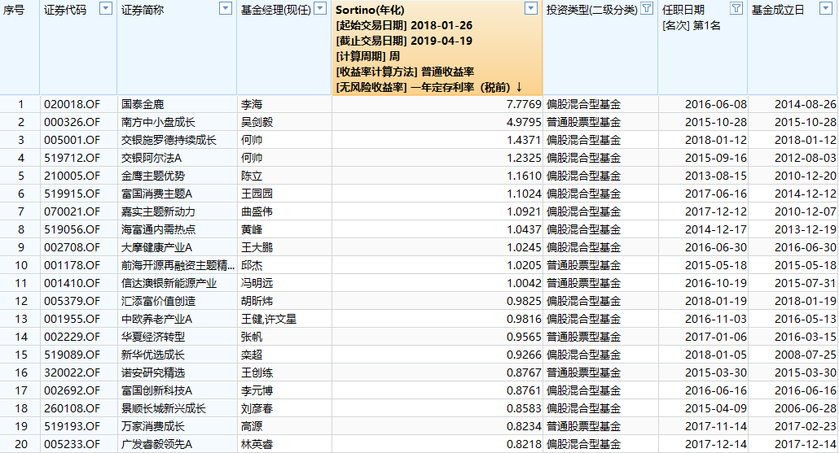This screenshot has width=839, height=453.
Task: Open the 基金成立日 column filter dropdown
Action: pos(826,8)
